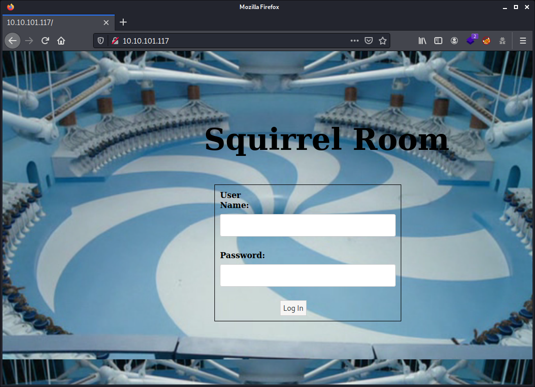Open the purple extension with badge 2
The width and height of the screenshot is (535, 387).
[x=471, y=40]
